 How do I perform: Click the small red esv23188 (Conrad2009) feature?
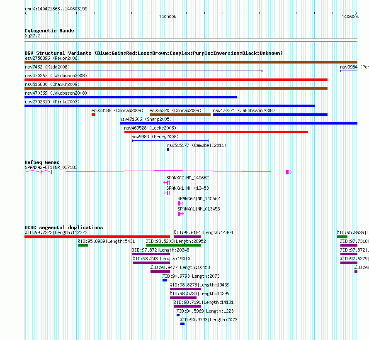[x=93, y=115]
